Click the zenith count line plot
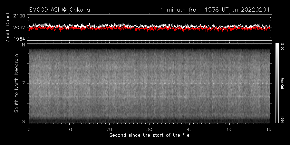This screenshot has height=145, width=290. click(149, 27)
